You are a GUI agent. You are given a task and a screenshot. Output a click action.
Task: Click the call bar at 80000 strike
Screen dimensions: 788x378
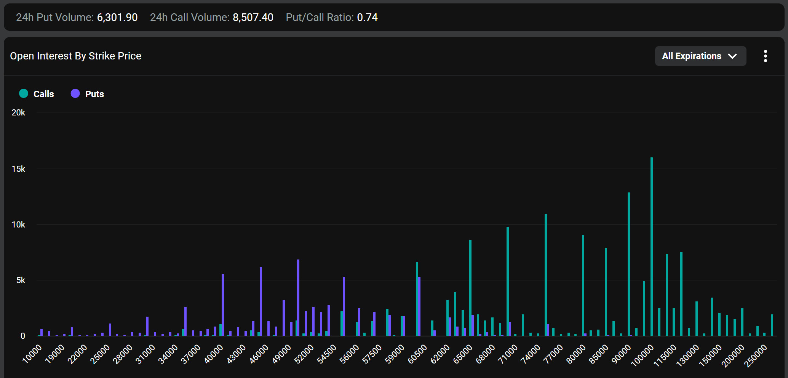click(583, 285)
